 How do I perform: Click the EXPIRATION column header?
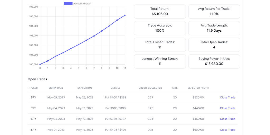pos(85,88)
